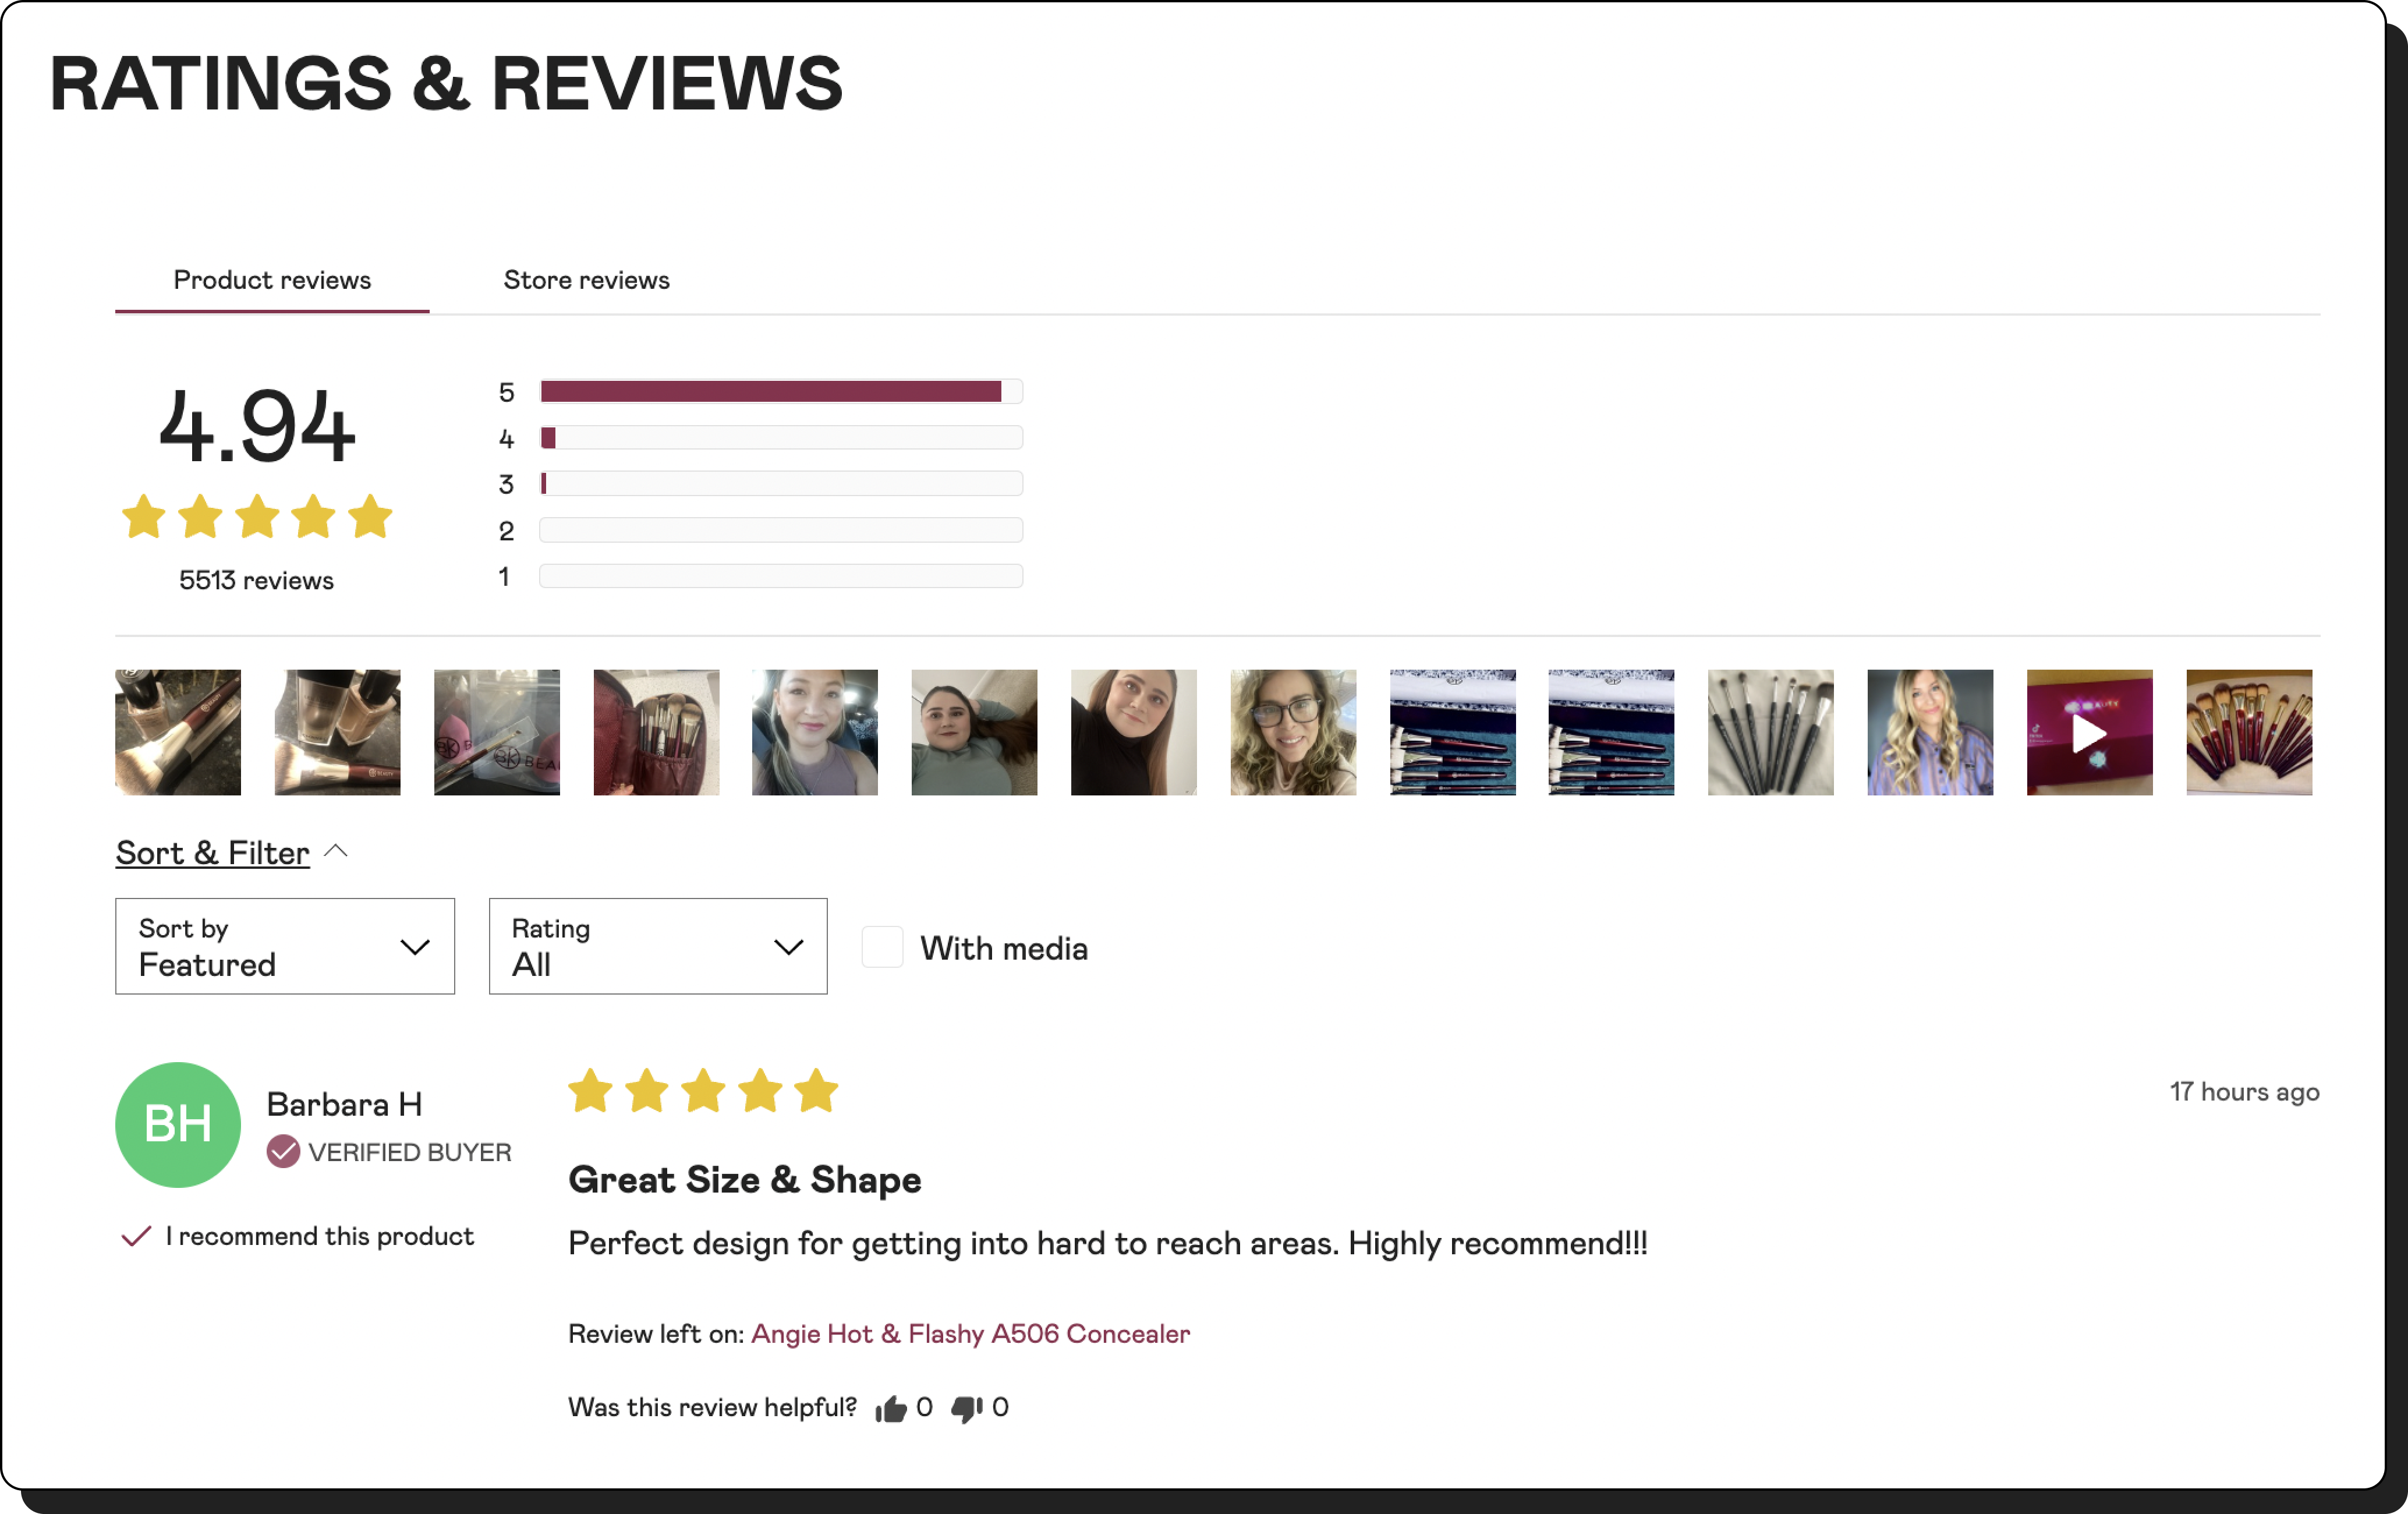Click the VERIFIED BUYER label

tap(409, 1152)
